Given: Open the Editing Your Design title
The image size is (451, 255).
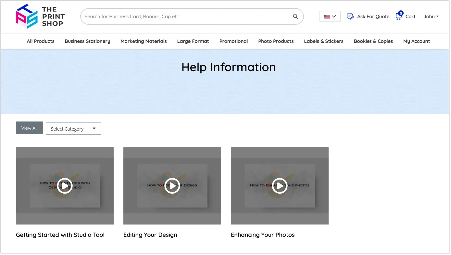Looking at the screenshot, I should pyautogui.click(x=150, y=235).
